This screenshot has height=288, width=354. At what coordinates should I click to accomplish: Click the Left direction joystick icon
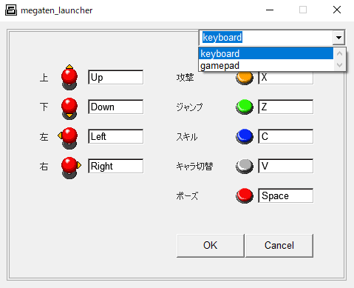[68, 138]
